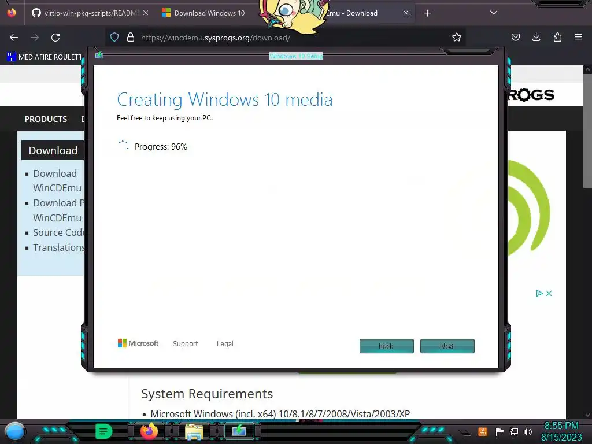Click the Back button in setup

(387, 346)
